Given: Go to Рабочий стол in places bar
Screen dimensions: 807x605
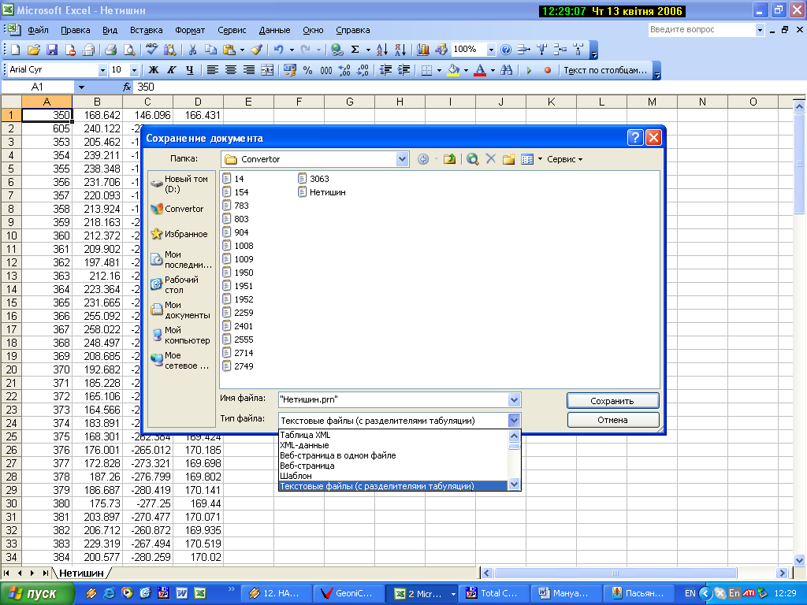Looking at the screenshot, I should pos(180,284).
